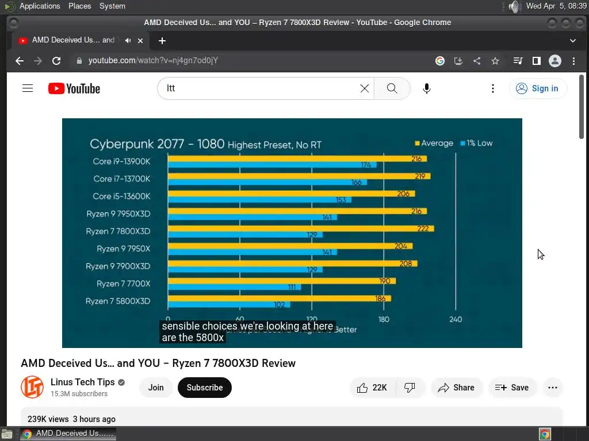Open the Google lens icon in address bar
Image resolution: width=589 pixels, height=441 pixels.
(x=440, y=61)
